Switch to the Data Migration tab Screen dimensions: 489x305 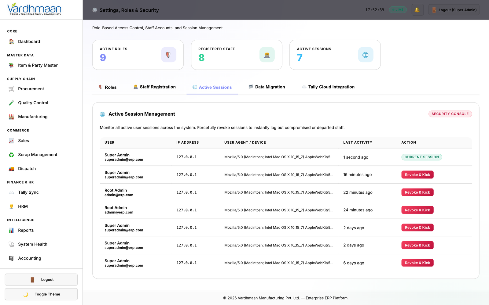pos(267,87)
